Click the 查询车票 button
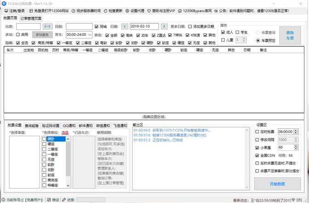 290,35
